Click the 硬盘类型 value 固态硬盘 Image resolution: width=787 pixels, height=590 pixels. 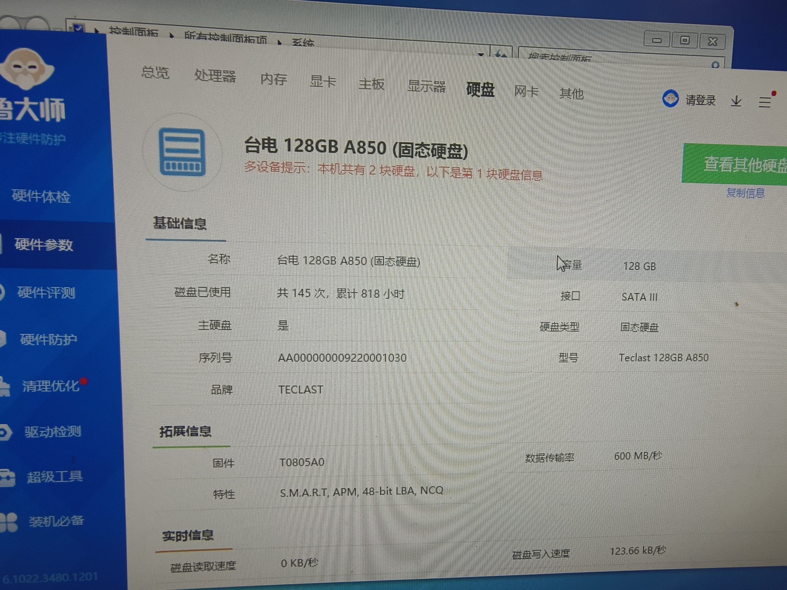point(639,327)
